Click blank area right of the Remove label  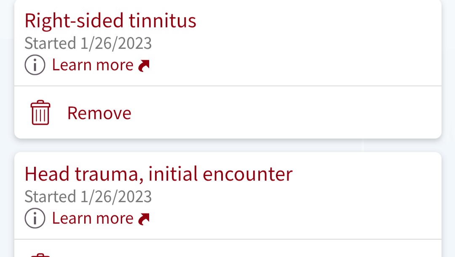pos(286,113)
